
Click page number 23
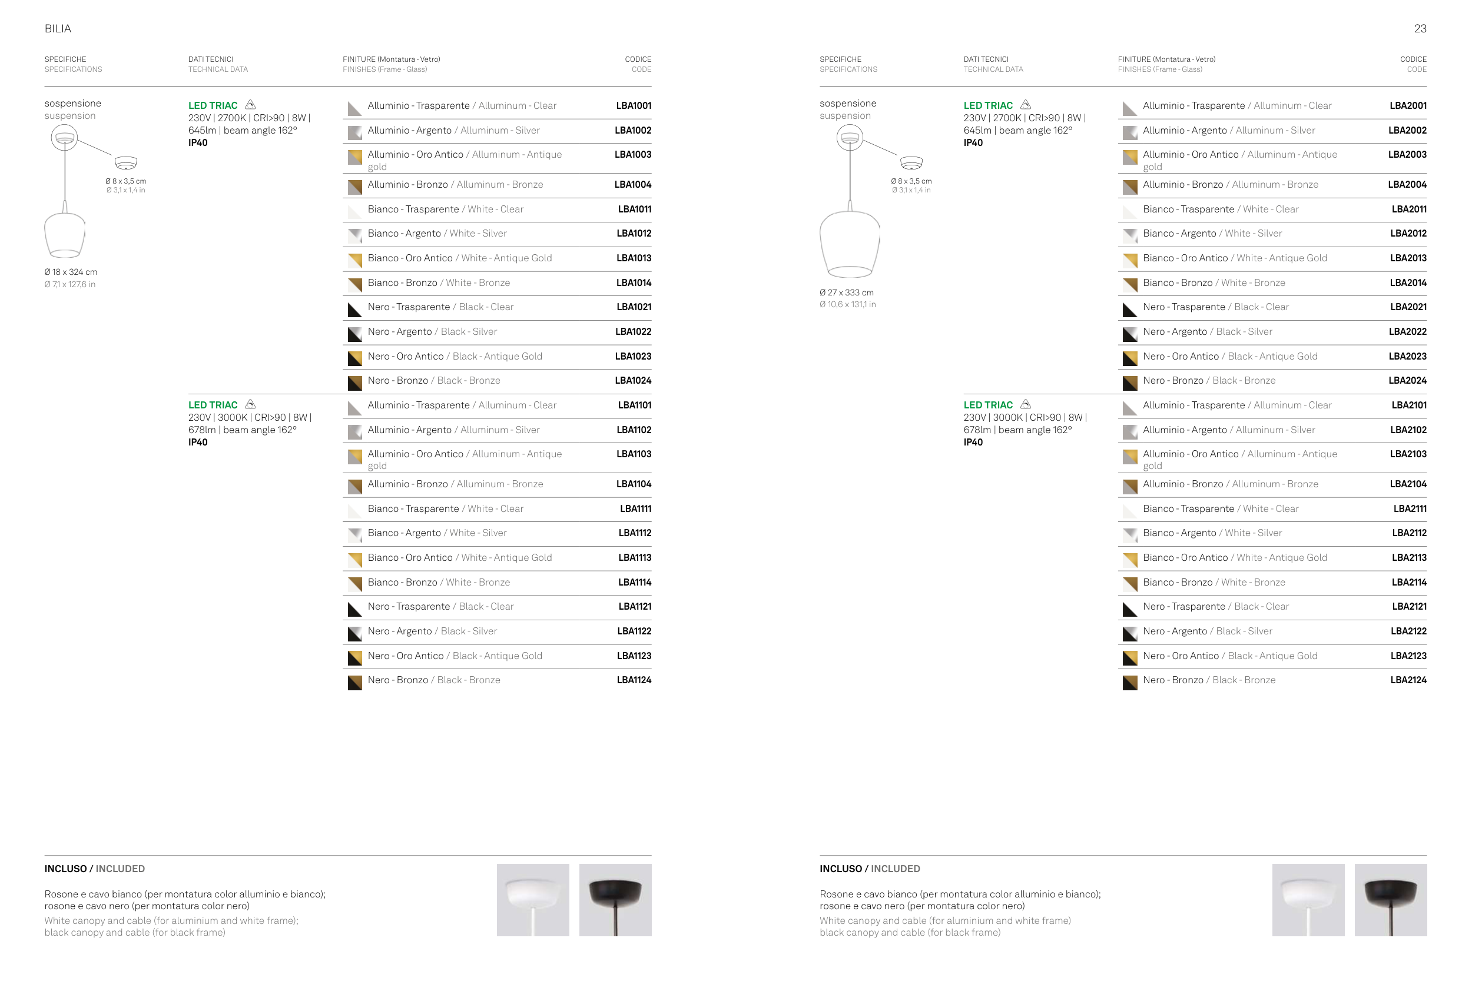[1420, 29]
